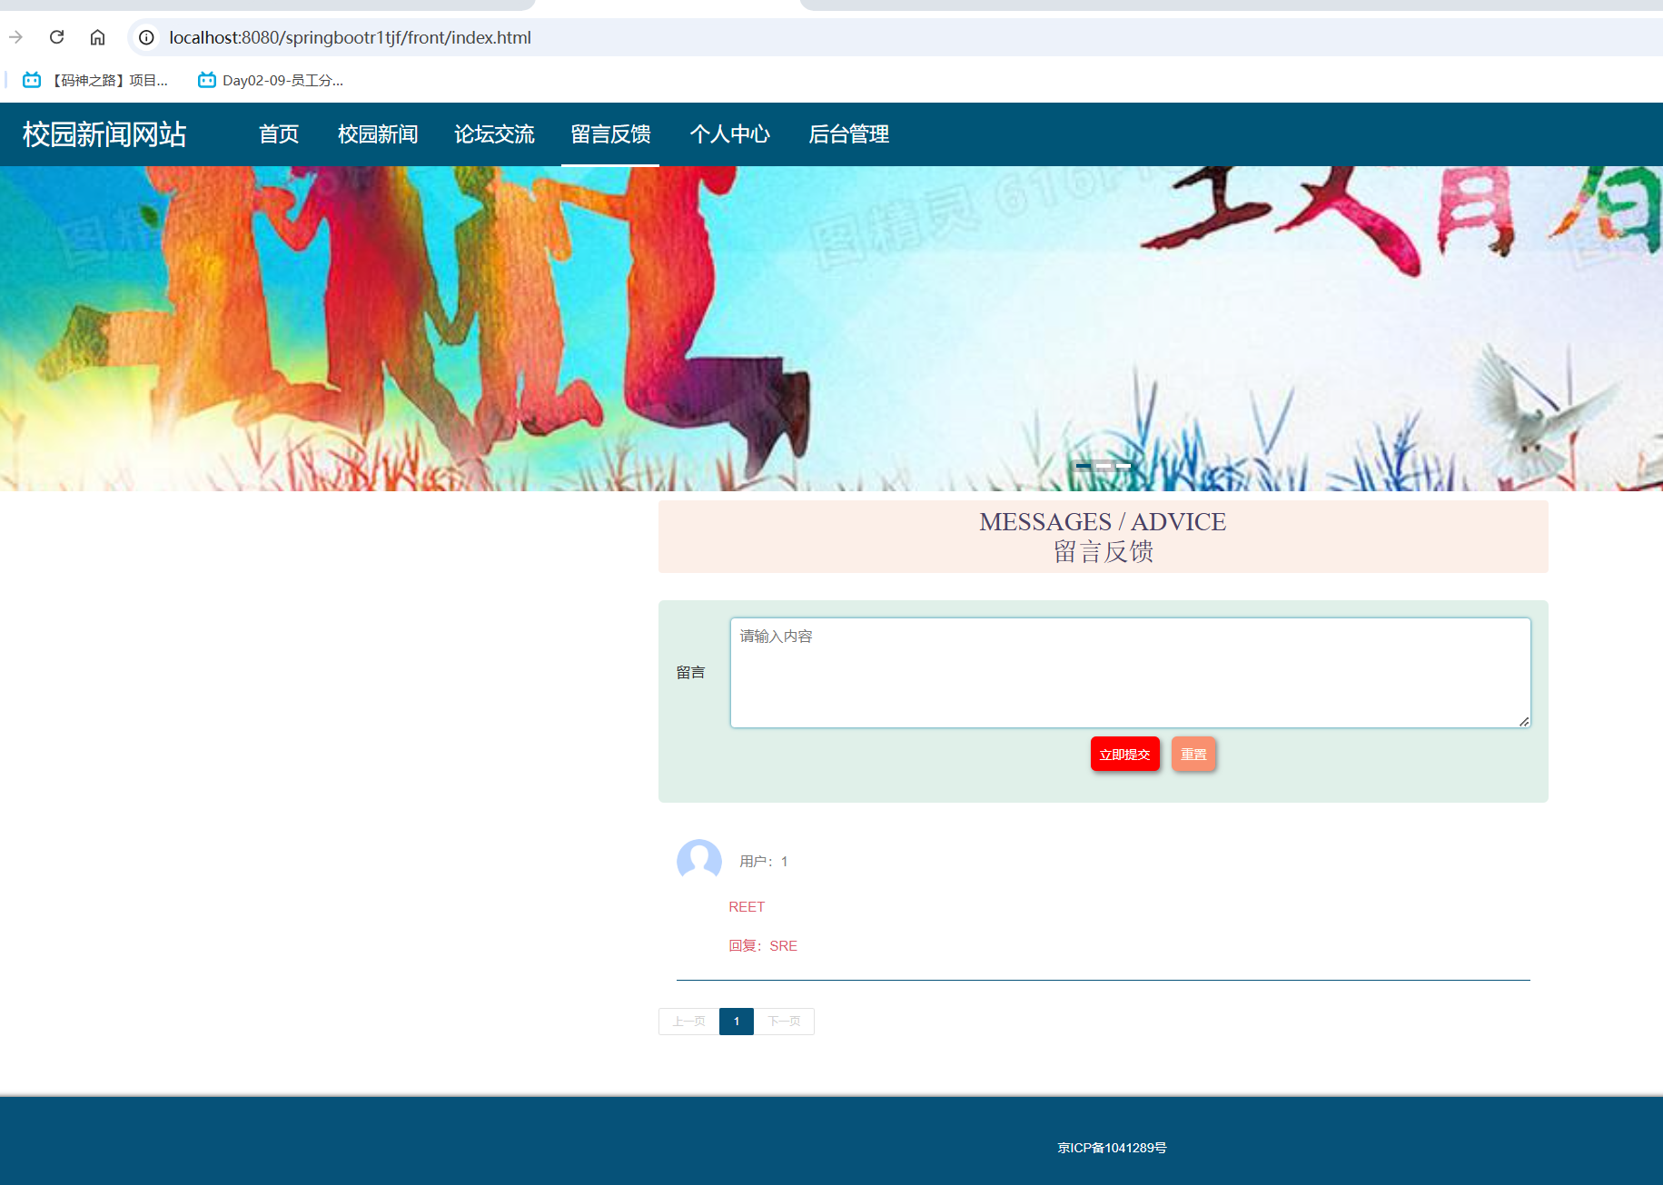Screen dimensions: 1663x1185
Task: Select the third carousel indicator dot
Action: [x=1124, y=466]
